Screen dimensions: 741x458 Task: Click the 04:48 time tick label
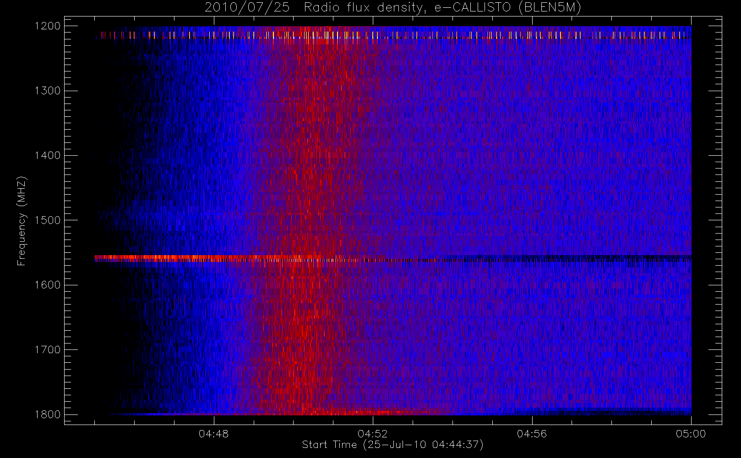click(x=214, y=434)
